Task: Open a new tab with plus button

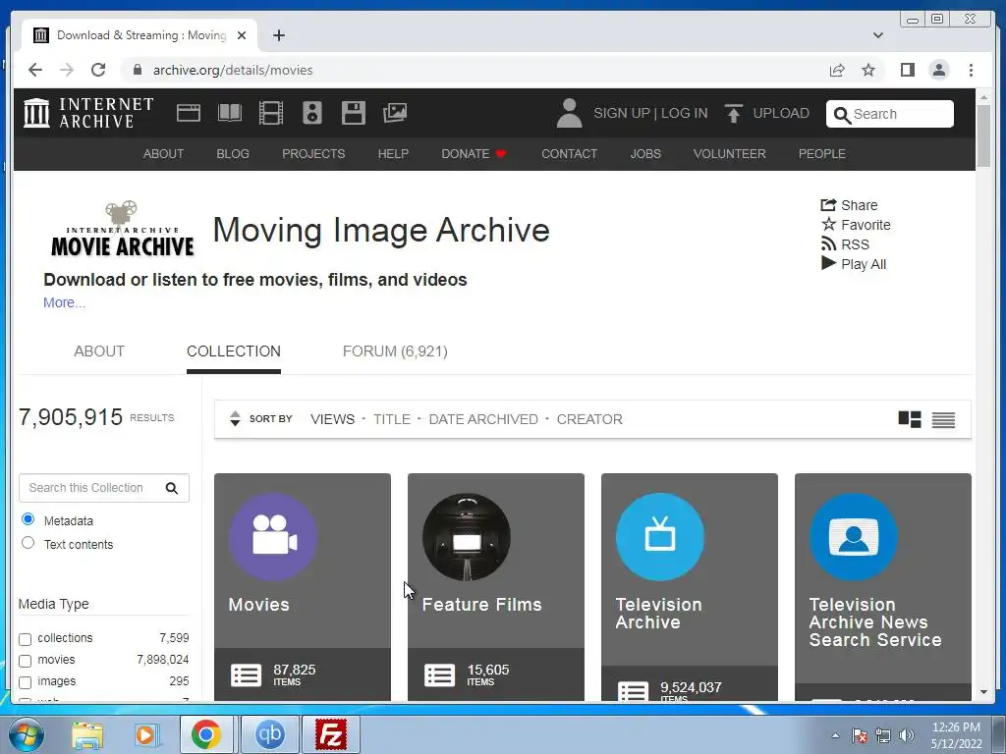Action: click(x=278, y=35)
